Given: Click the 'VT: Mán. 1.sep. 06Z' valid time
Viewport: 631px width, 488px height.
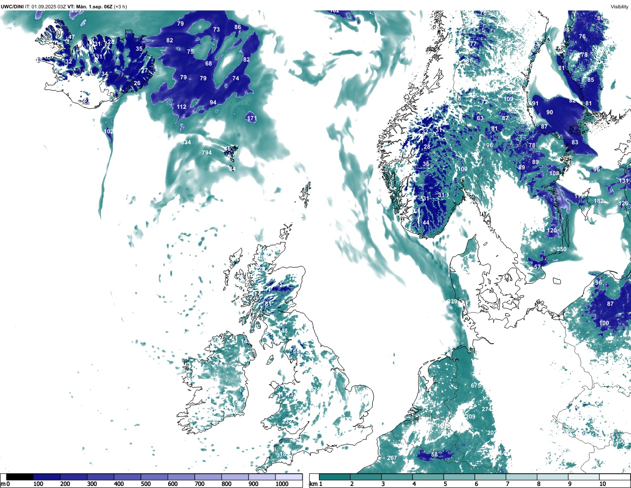Looking at the screenshot, I should 90,6.
